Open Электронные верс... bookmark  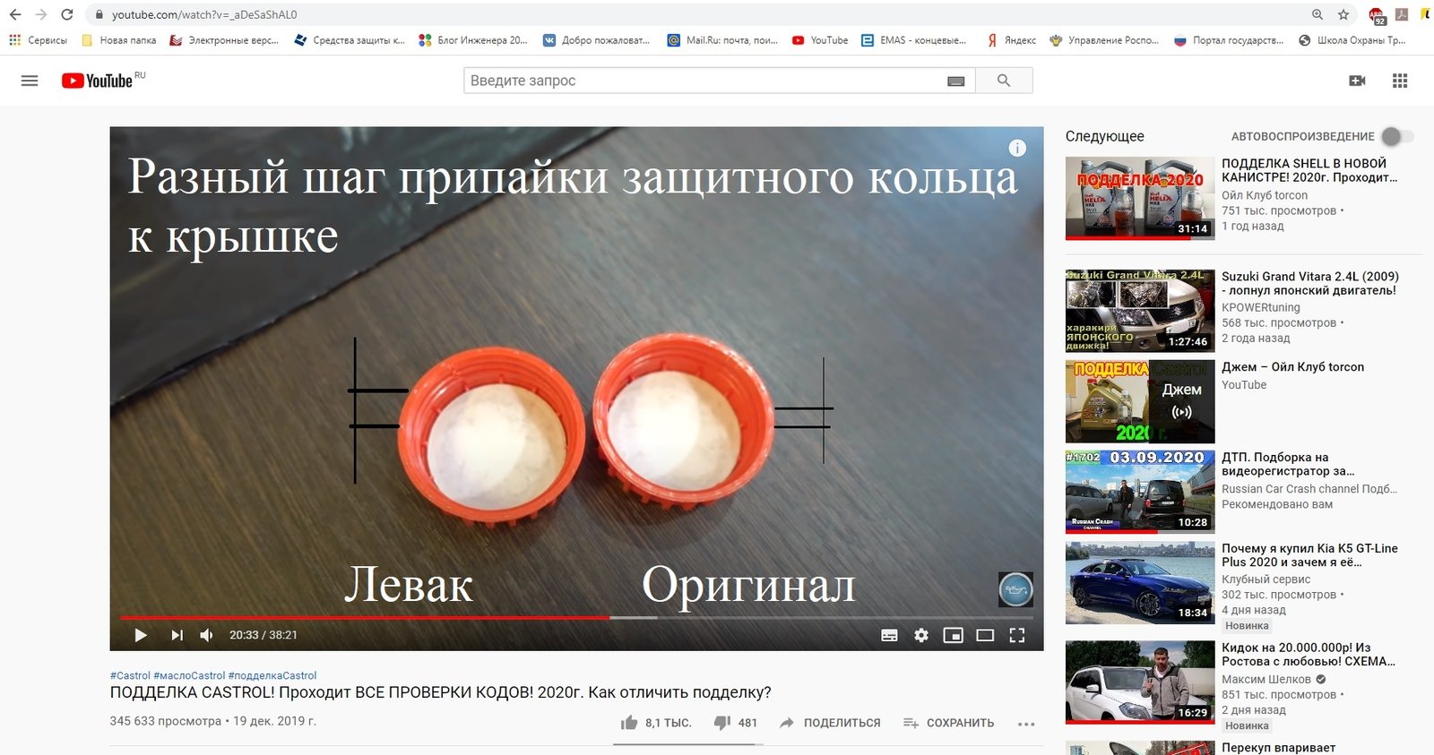pyautogui.click(x=224, y=40)
